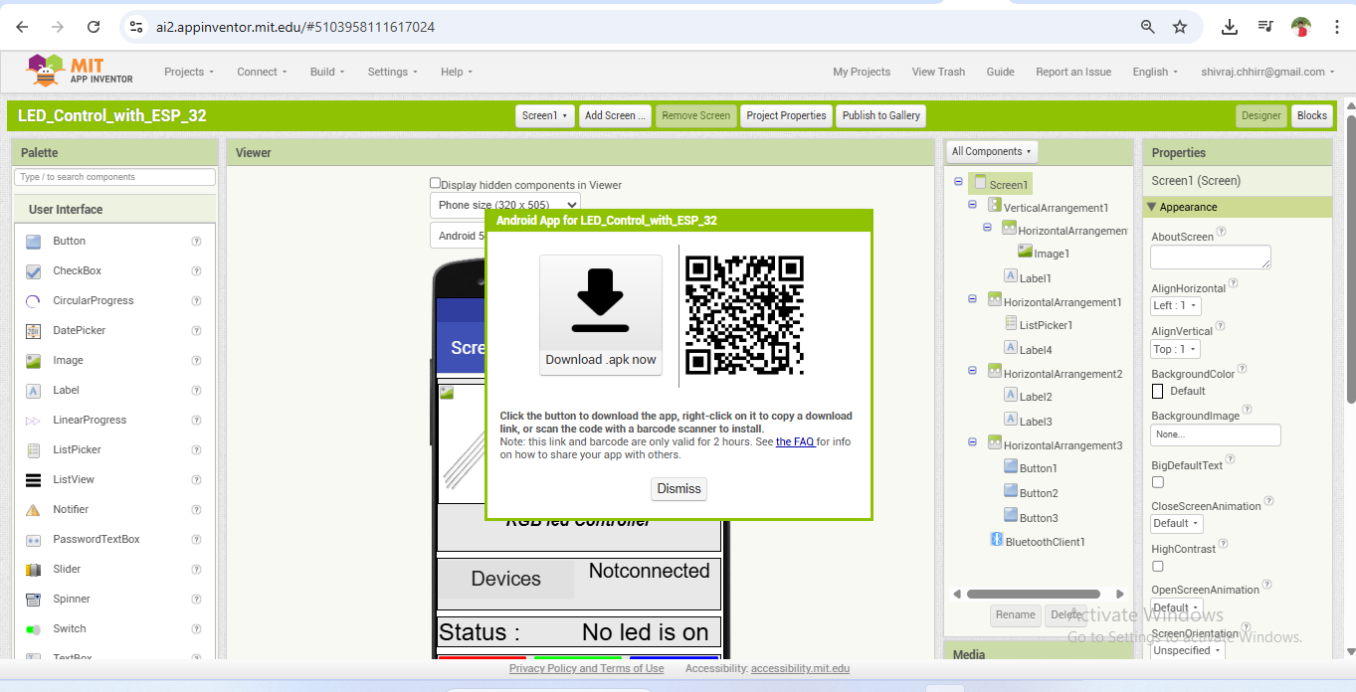The image size is (1356, 692).
Task: Open Project Properties
Action: pos(786,115)
